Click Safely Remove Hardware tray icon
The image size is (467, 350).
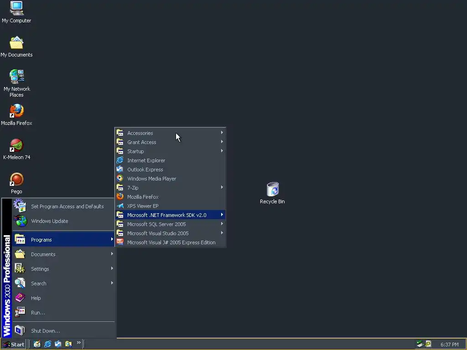420,344
